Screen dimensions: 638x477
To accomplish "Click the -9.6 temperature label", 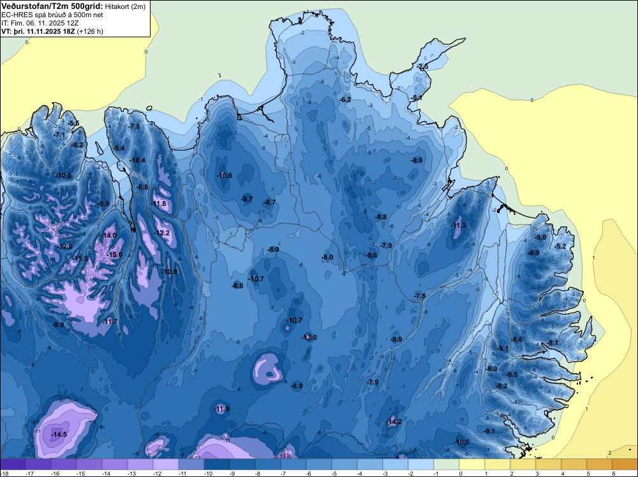I will point(371,255).
